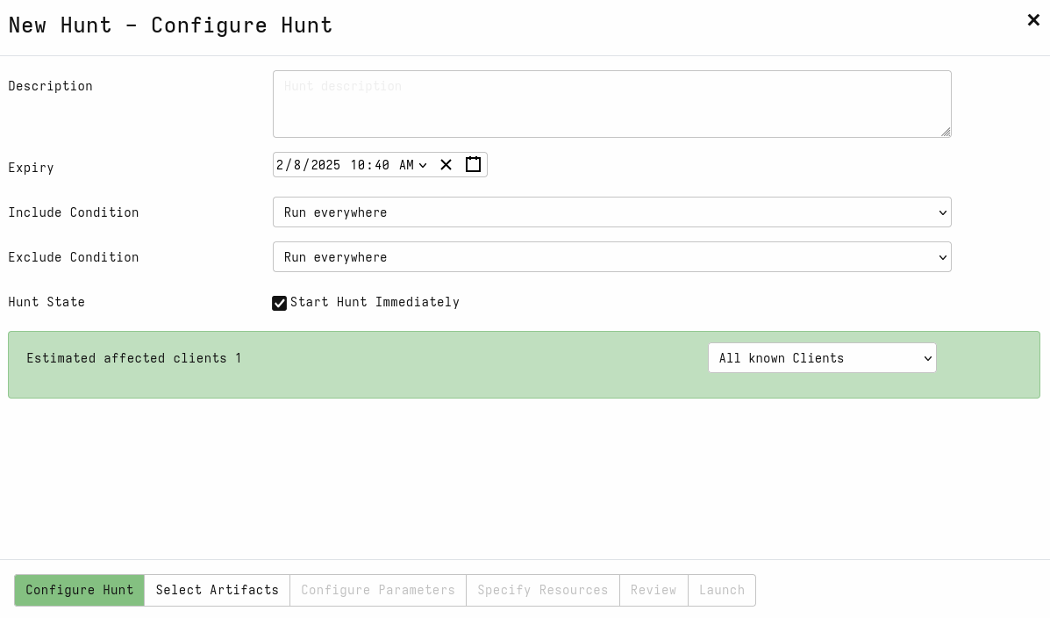Open the calendar picker for Expiry
The width and height of the screenshot is (1050, 618).
tap(473, 164)
